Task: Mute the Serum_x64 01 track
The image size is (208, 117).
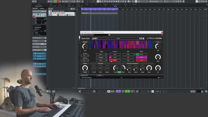Action: pos(54,13)
